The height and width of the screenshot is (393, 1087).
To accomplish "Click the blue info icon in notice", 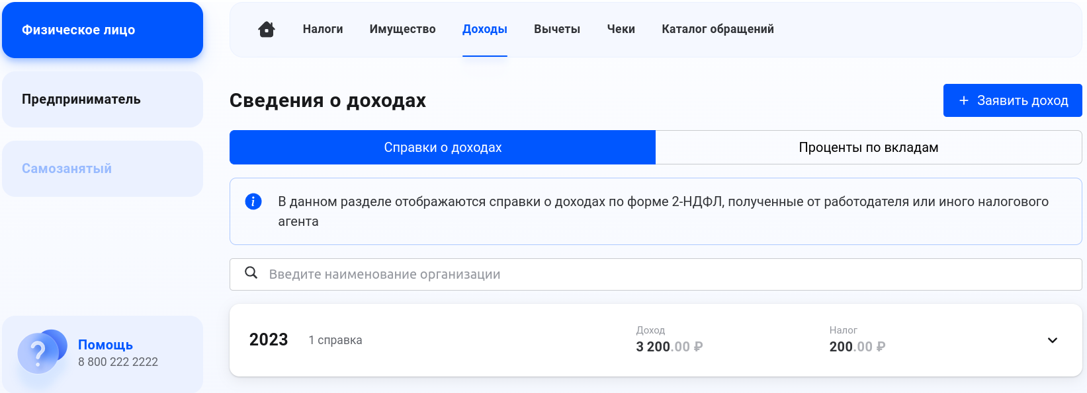I will pyautogui.click(x=253, y=201).
